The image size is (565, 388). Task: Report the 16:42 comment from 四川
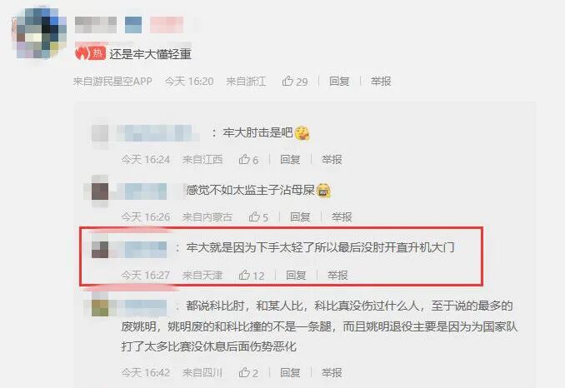[332, 373]
